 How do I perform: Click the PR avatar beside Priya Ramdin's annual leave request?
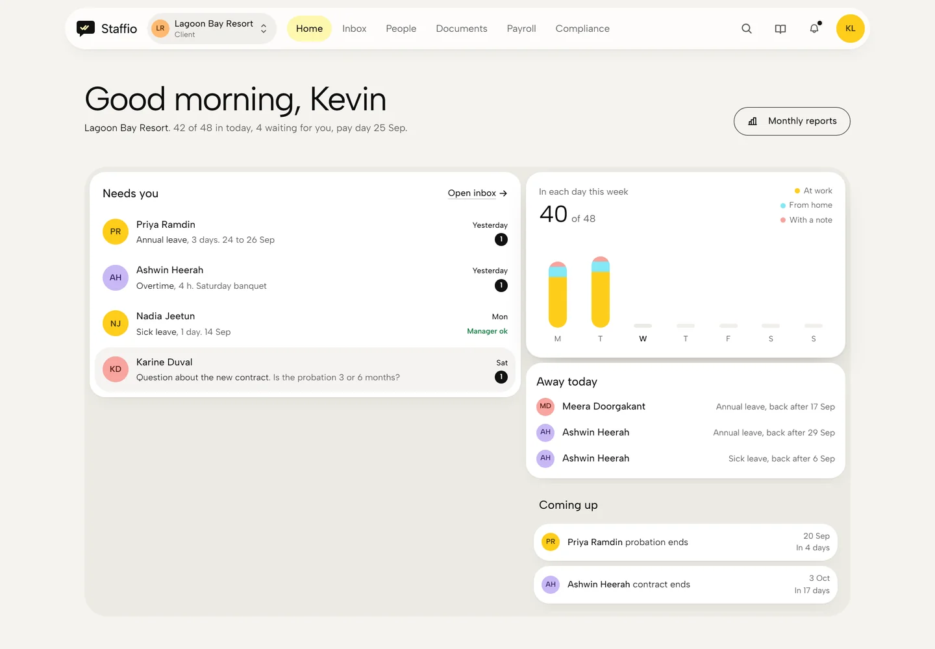coord(116,232)
